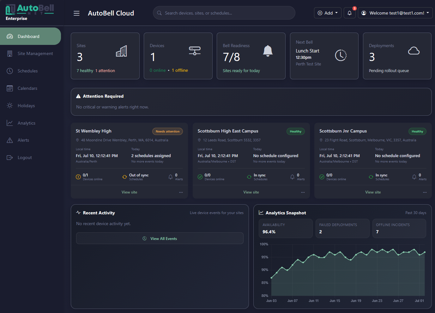Click the Devices network icon

click(x=195, y=51)
